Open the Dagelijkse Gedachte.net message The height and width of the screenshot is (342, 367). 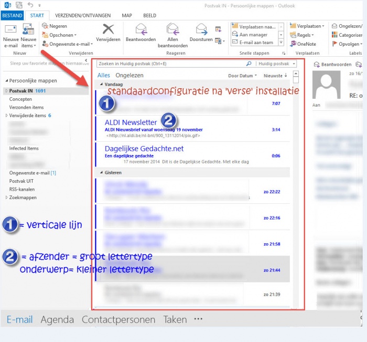(192, 154)
